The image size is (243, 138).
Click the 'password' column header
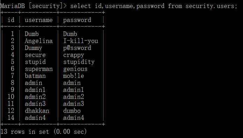click(77, 20)
